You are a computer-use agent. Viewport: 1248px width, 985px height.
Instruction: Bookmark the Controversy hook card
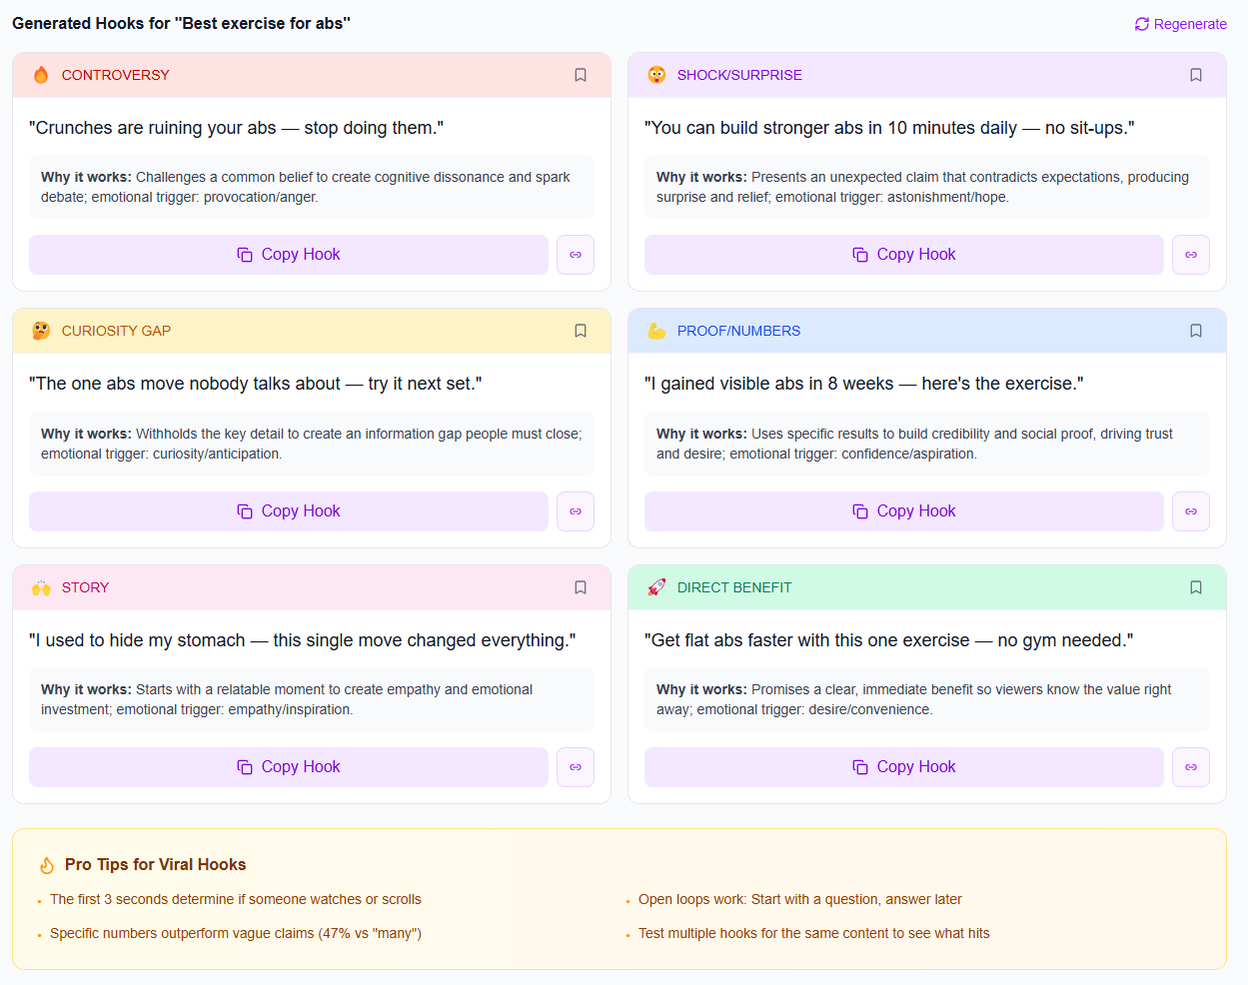coord(581,75)
